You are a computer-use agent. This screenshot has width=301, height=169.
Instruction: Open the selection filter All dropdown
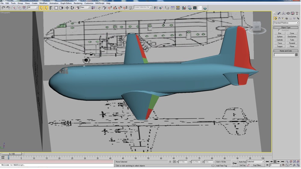click(x=33, y=7)
